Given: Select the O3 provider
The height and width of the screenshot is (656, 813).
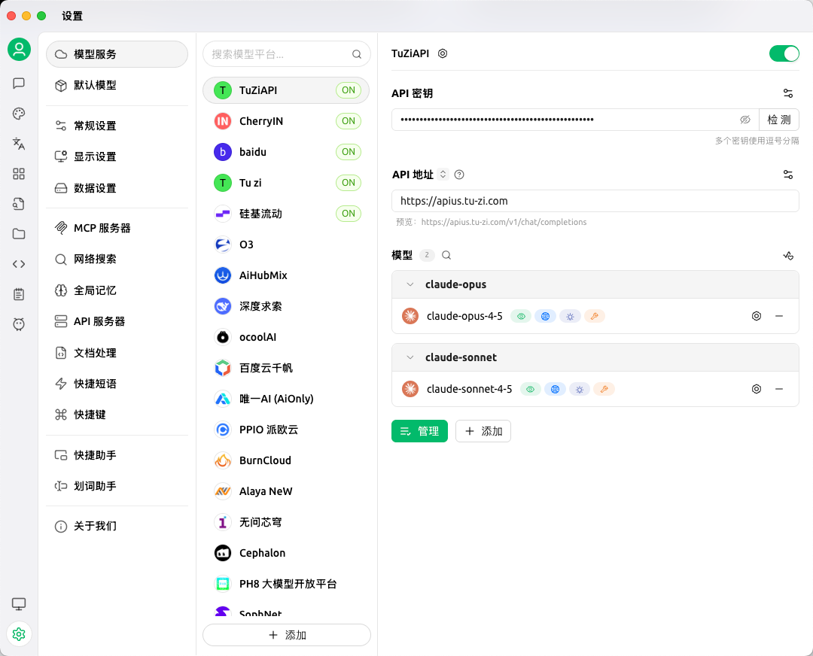Looking at the screenshot, I should [x=286, y=244].
